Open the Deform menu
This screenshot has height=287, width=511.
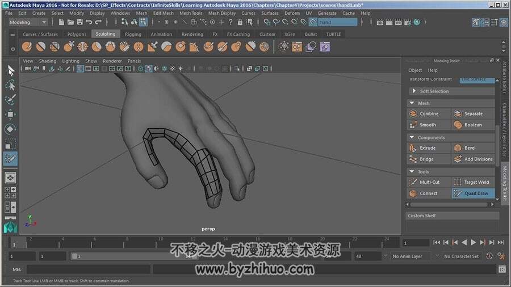[292, 14]
